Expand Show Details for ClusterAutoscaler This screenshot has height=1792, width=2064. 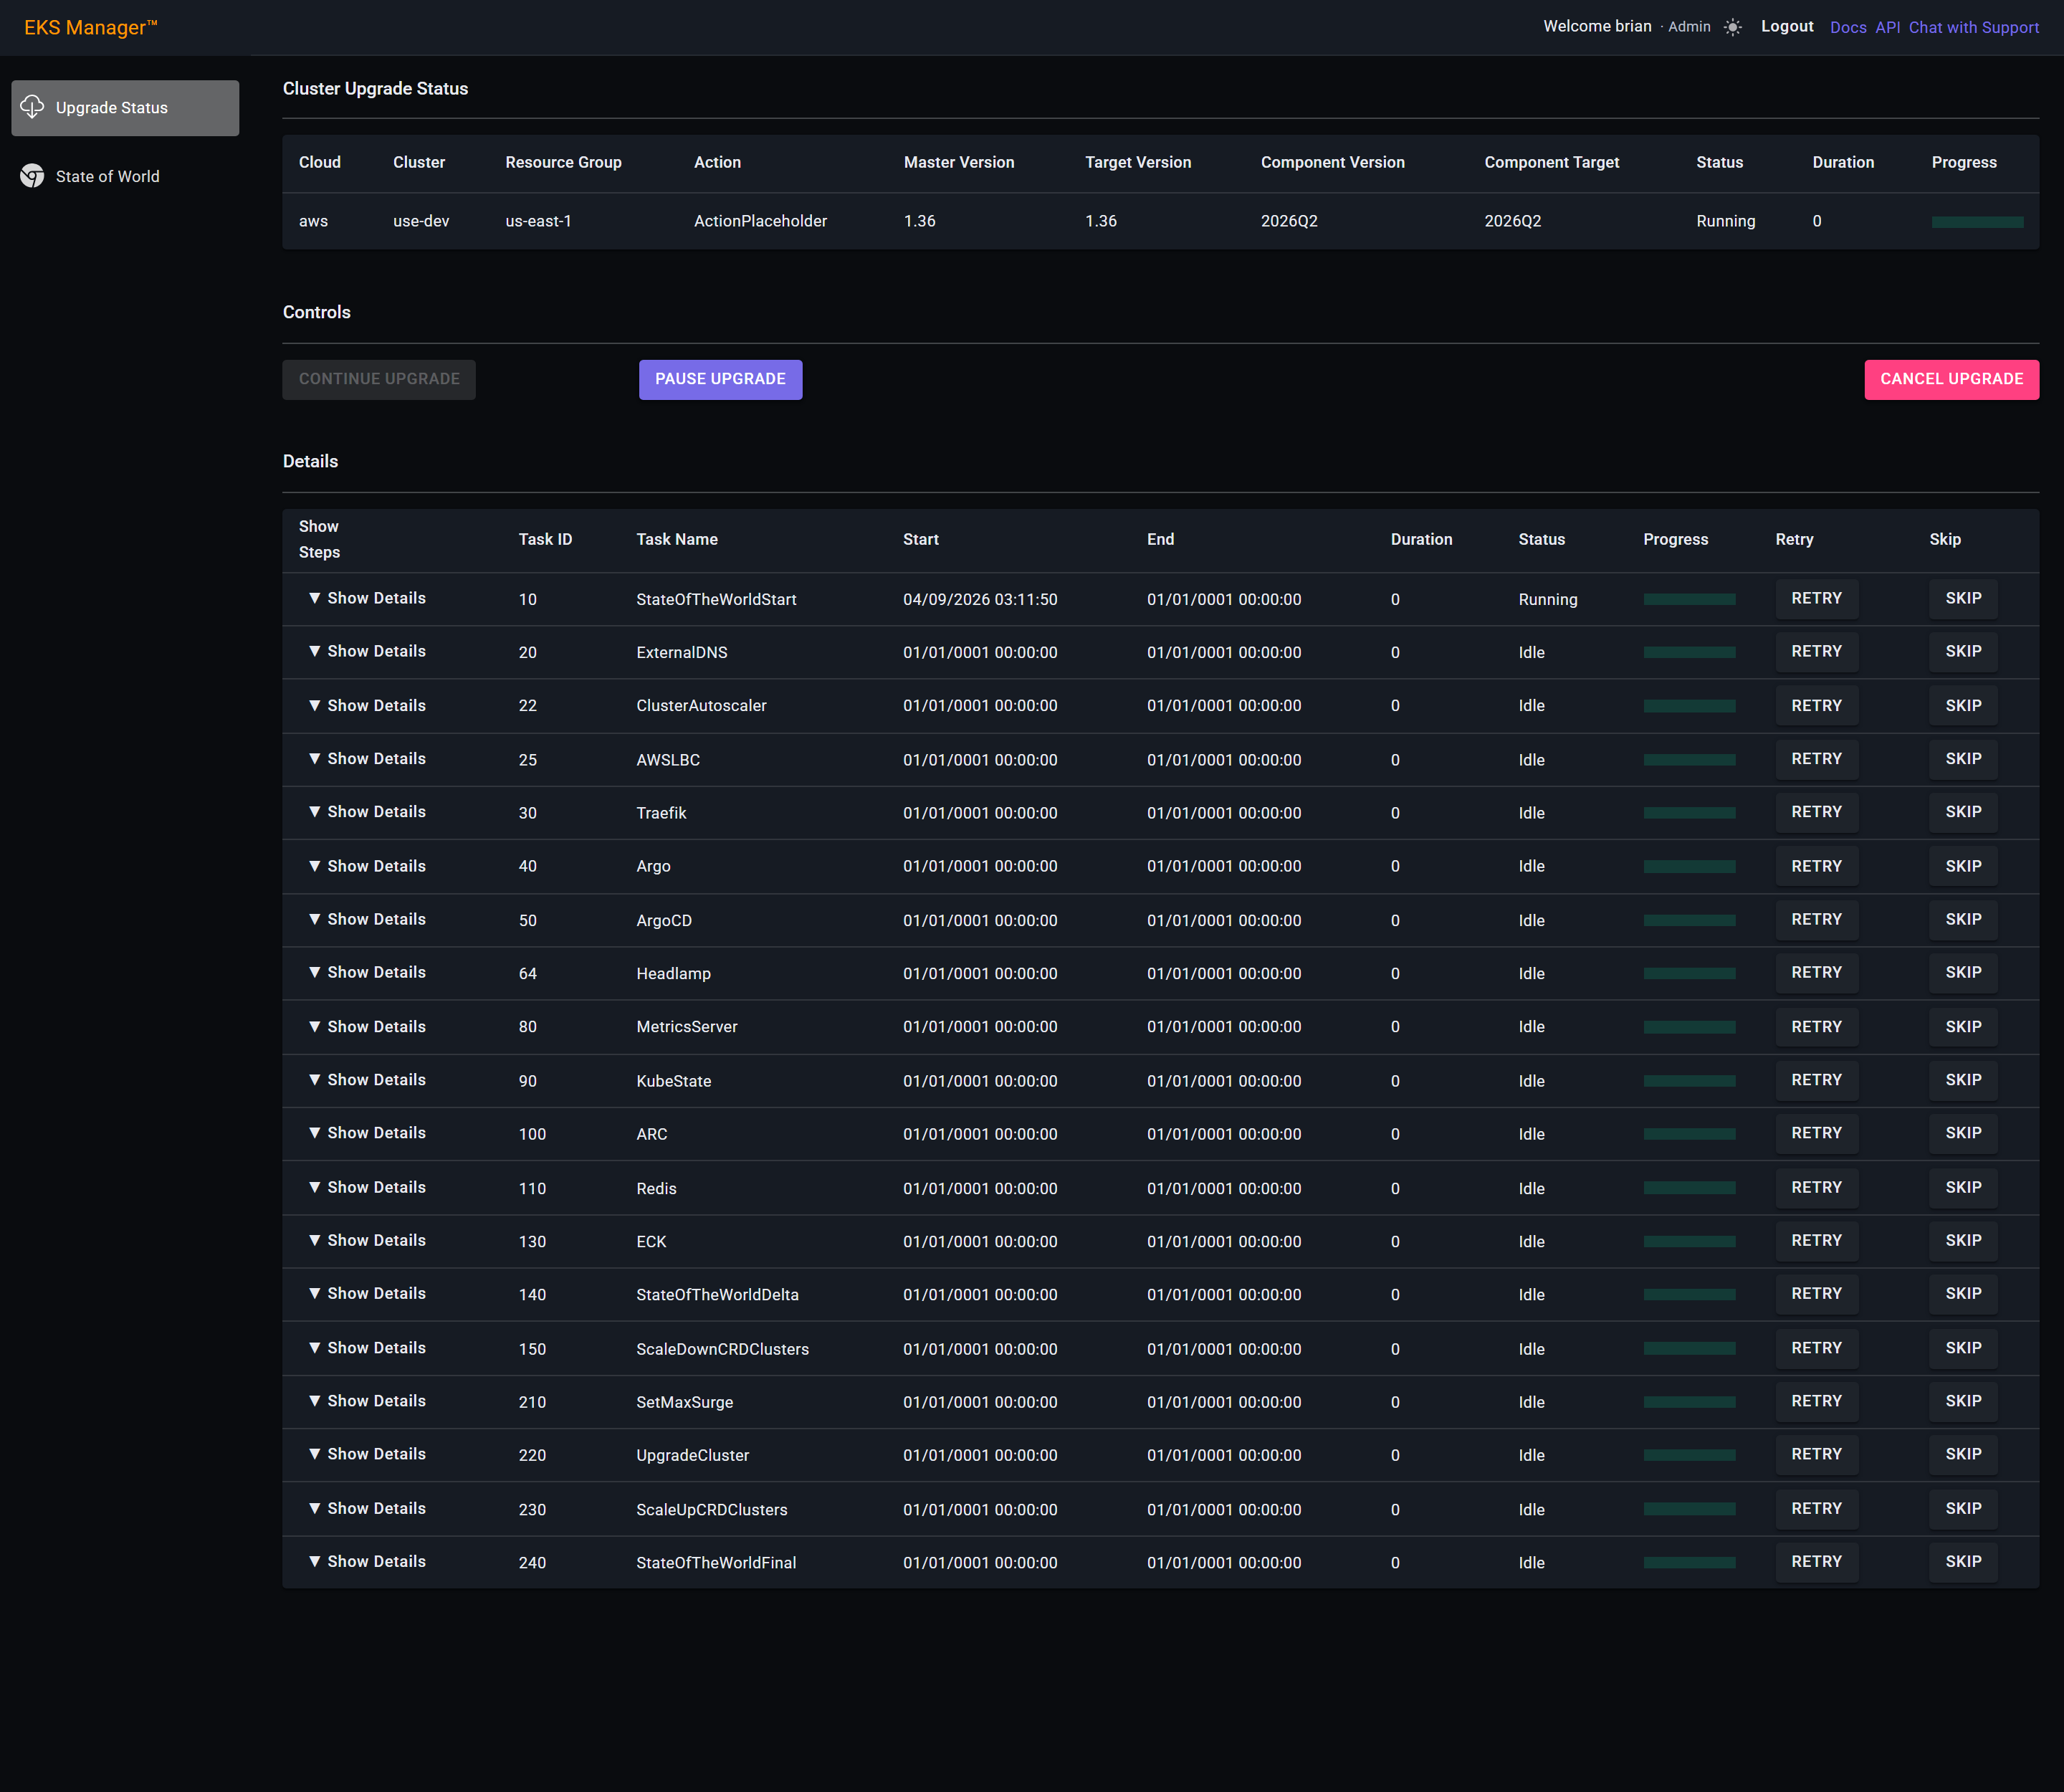click(x=367, y=705)
